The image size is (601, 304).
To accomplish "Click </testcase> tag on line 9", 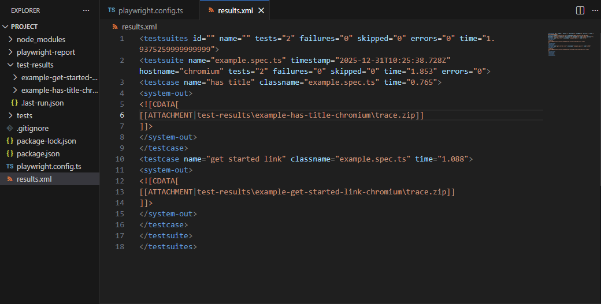I will 164,148.
